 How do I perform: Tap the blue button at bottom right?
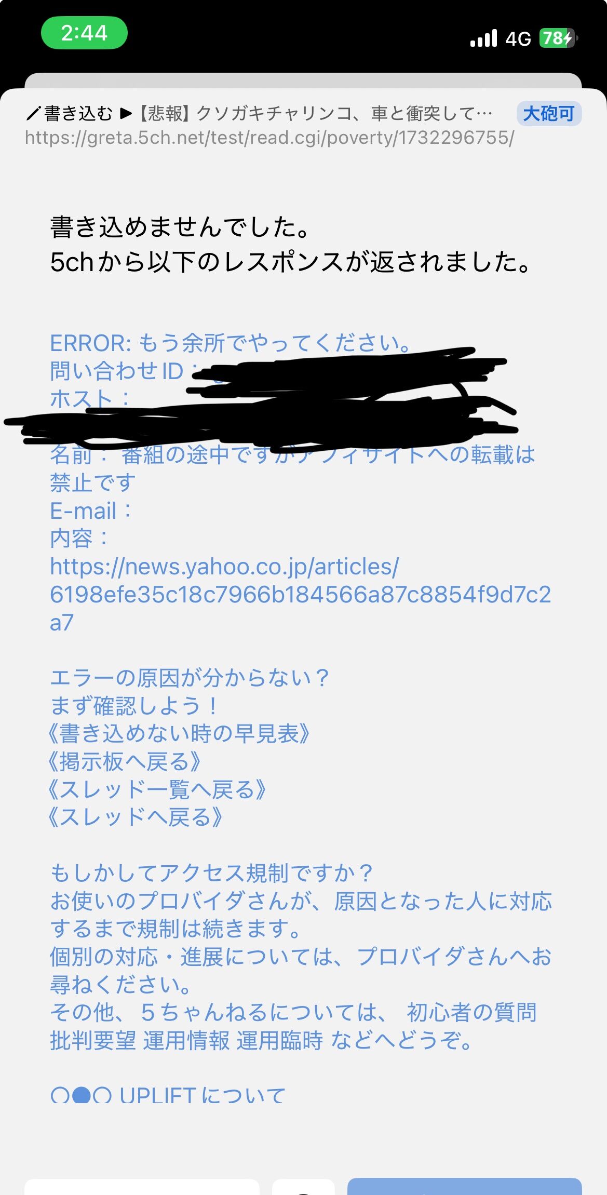pos(464,1186)
